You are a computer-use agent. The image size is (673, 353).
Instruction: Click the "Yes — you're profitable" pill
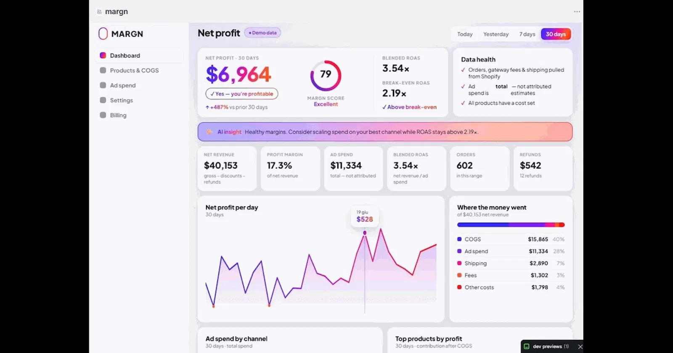[x=242, y=94]
